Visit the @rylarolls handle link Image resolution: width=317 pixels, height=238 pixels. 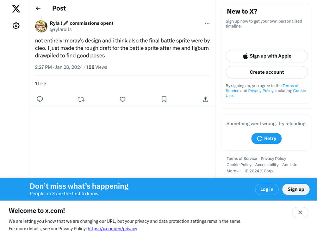(61, 30)
